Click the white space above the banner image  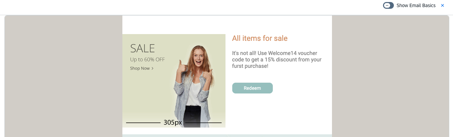[x=226, y=25]
